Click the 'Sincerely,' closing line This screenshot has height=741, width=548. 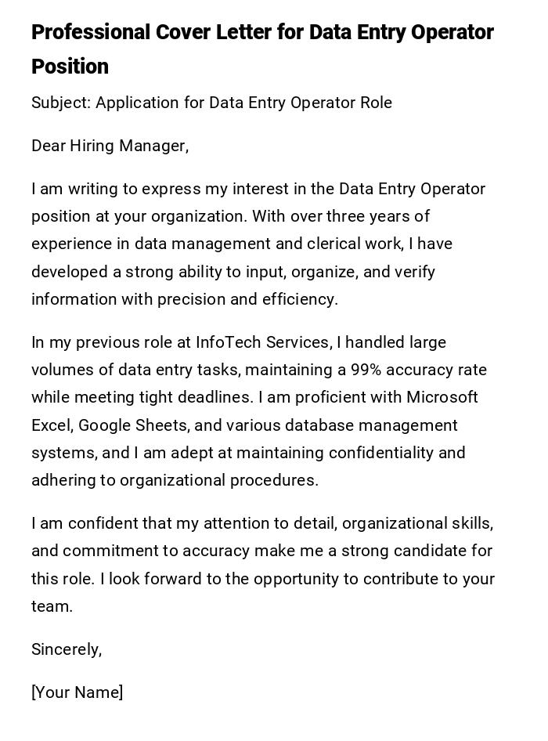click(67, 649)
